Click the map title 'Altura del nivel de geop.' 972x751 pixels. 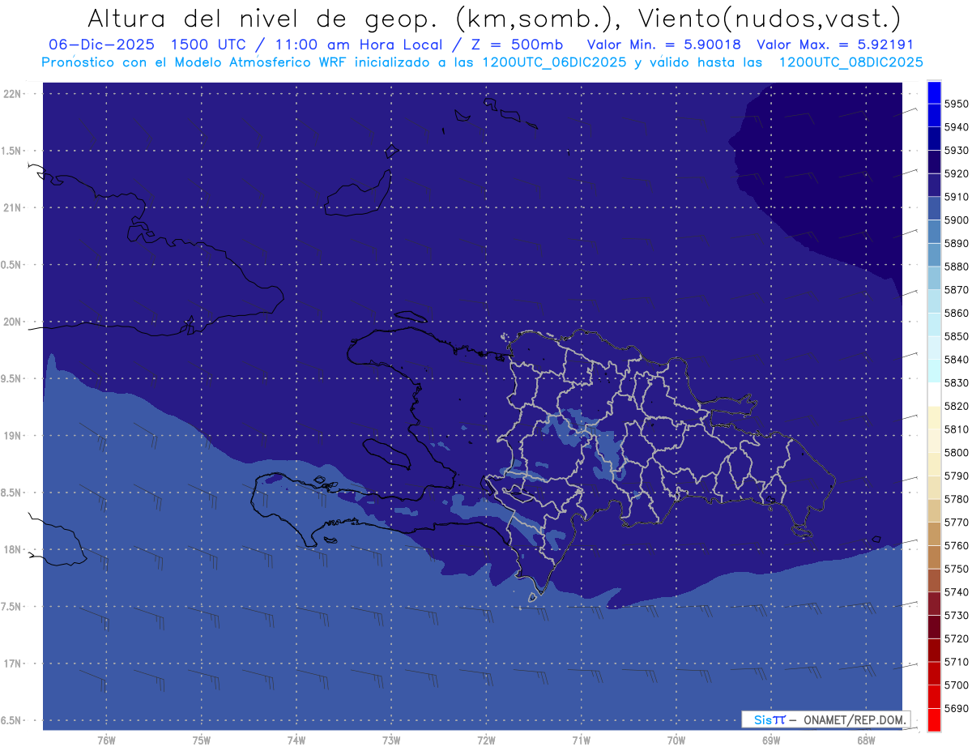[262, 18]
